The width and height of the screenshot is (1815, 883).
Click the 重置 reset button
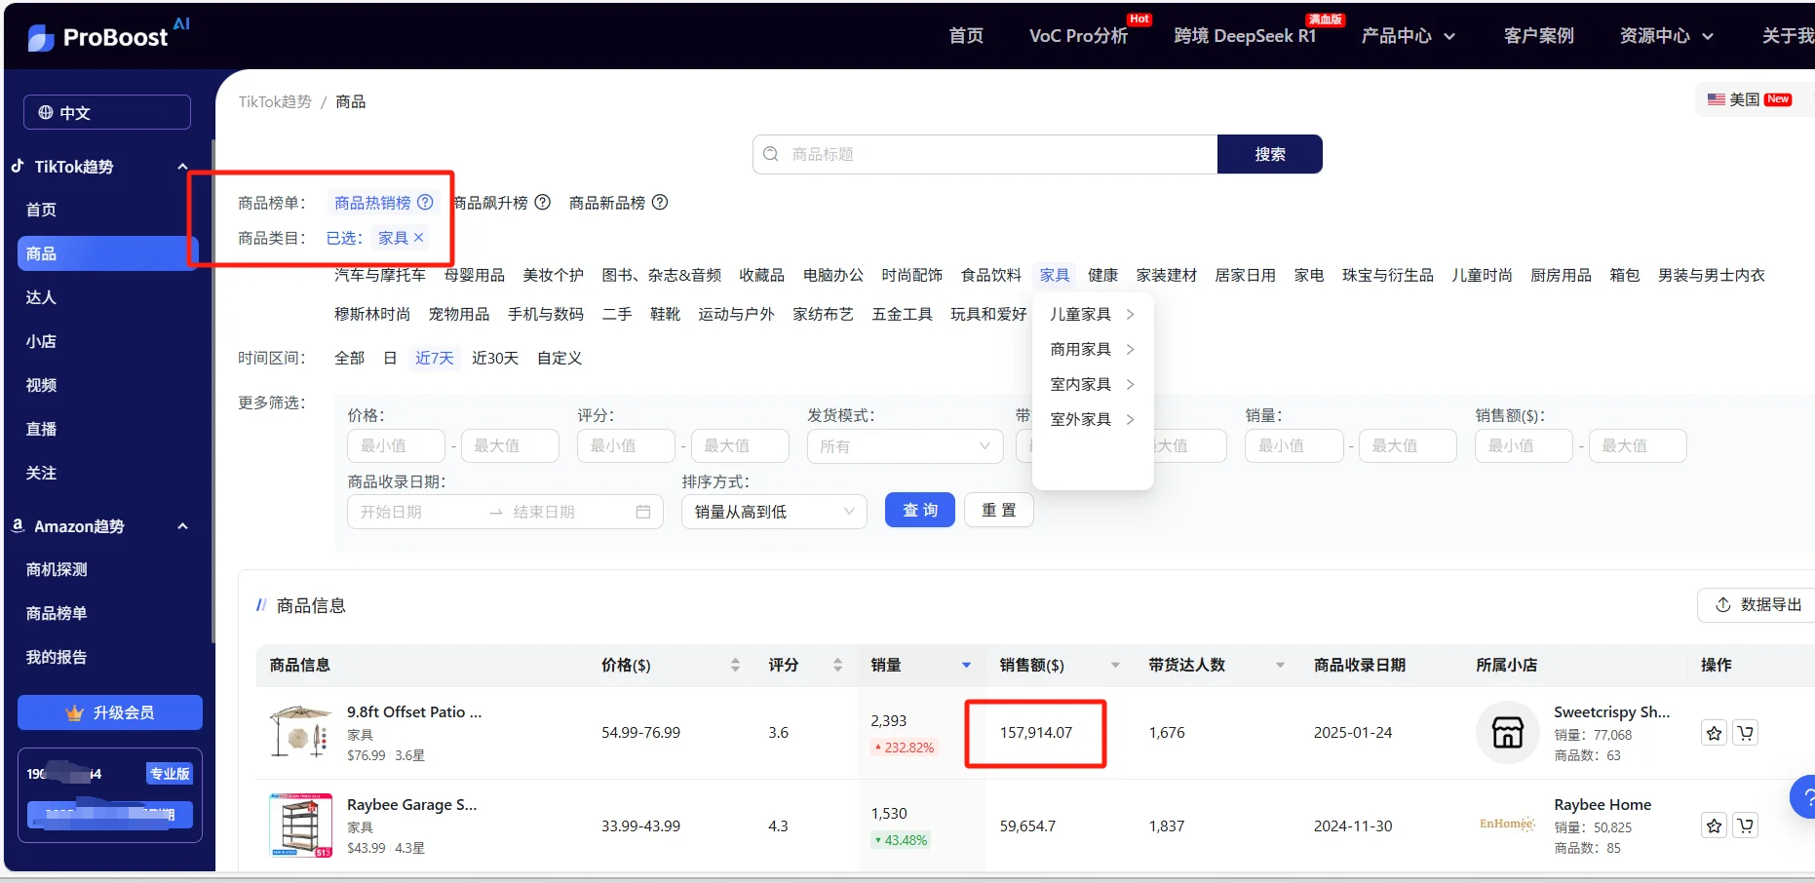point(997,509)
